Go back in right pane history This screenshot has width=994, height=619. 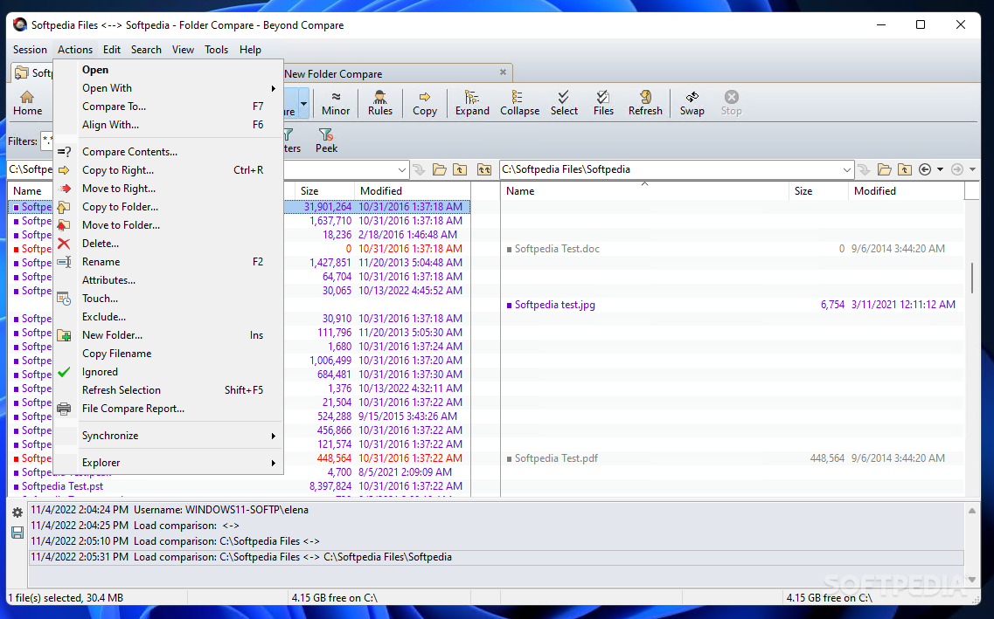[x=925, y=169]
